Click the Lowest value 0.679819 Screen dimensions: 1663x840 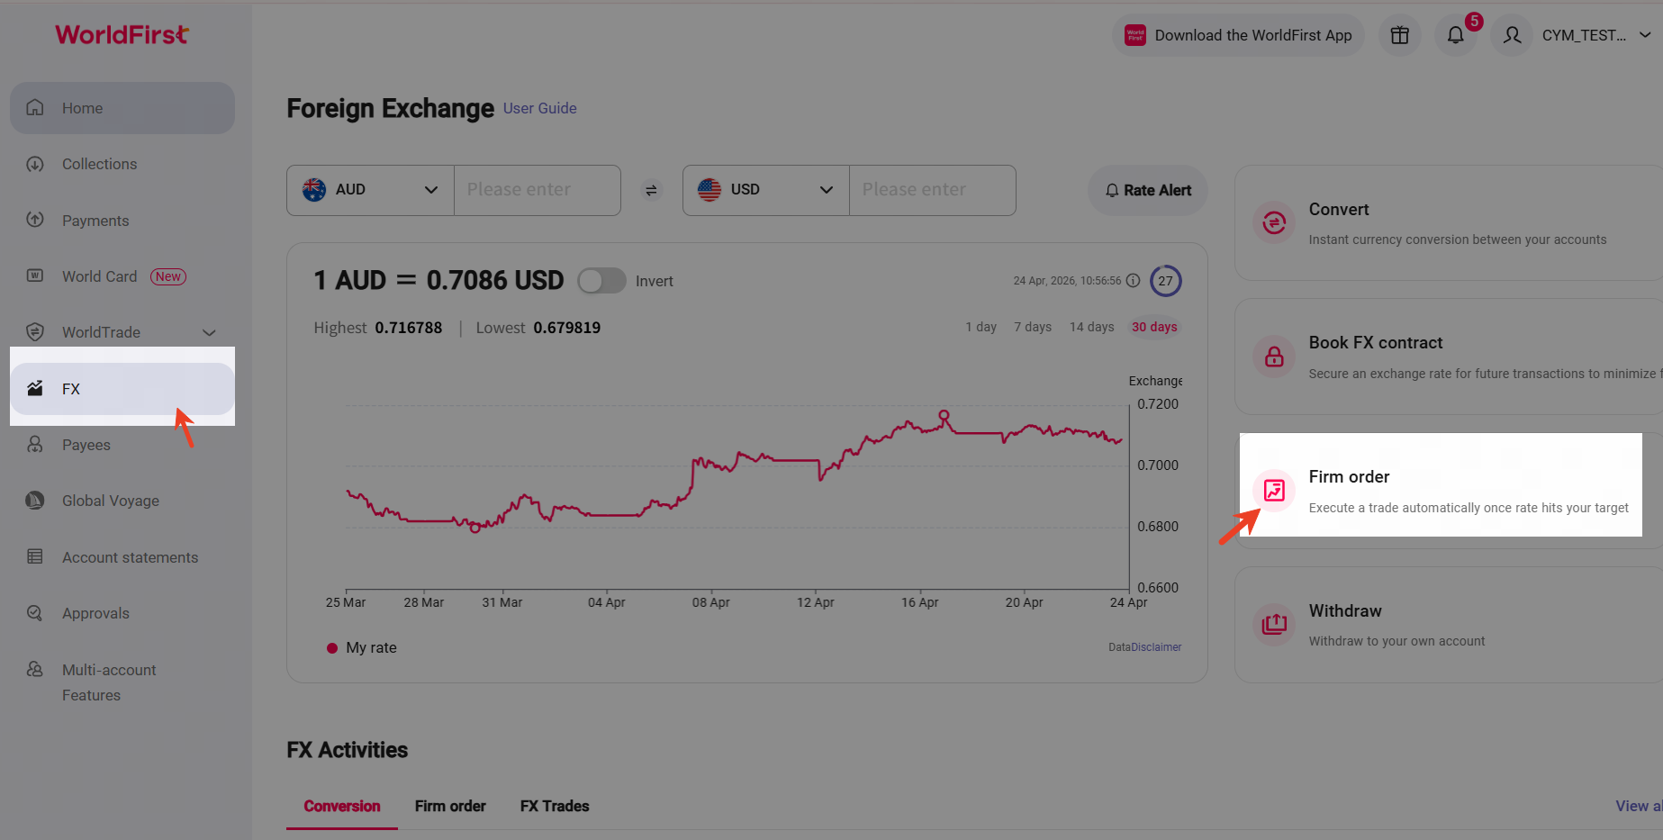(x=567, y=328)
